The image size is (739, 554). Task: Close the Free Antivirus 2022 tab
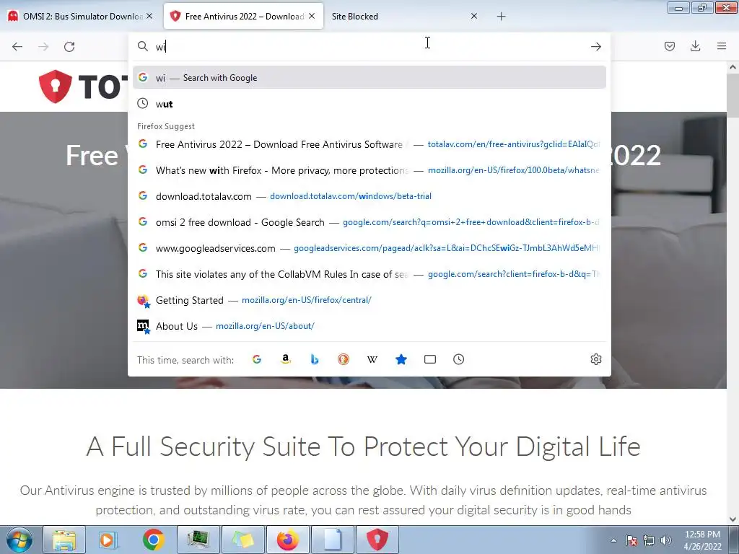[x=312, y=16]
